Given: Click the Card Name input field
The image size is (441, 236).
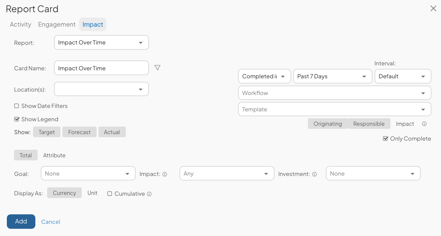Looking at the screenshot, I should click(101, 68).
